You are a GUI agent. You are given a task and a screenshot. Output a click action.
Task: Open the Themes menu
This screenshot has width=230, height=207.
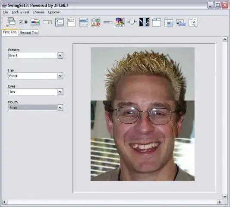tap(38, 12)
